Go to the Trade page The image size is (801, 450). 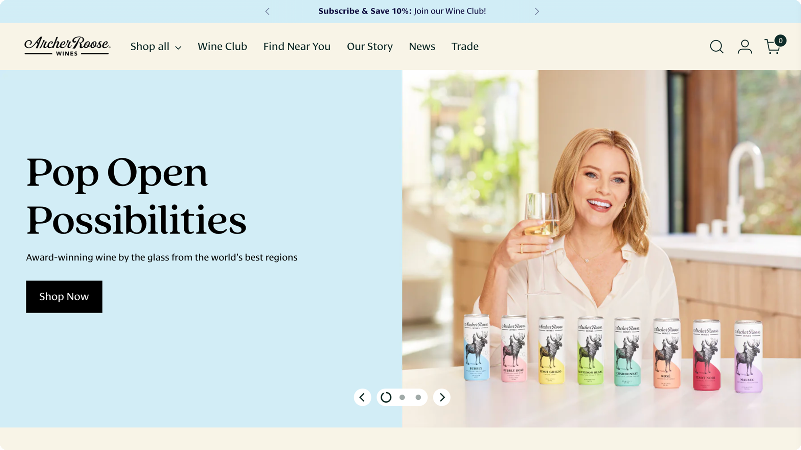465,46
